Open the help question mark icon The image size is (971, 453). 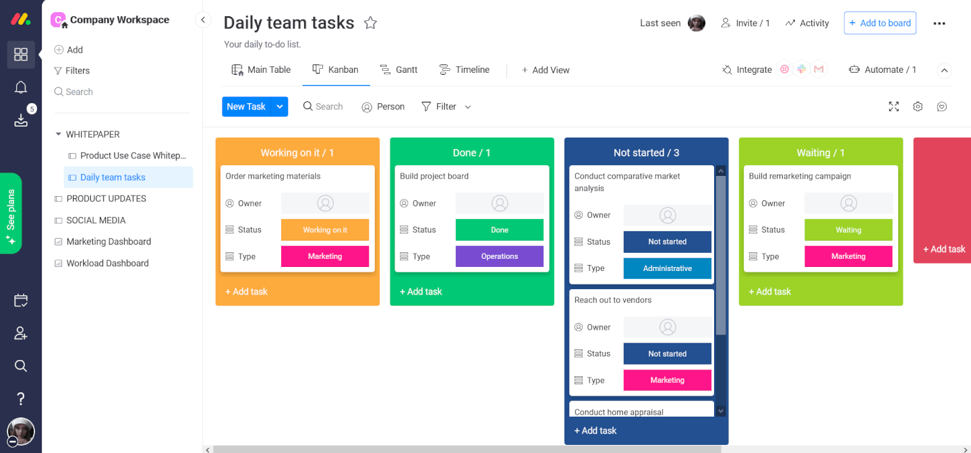(20, 398)
